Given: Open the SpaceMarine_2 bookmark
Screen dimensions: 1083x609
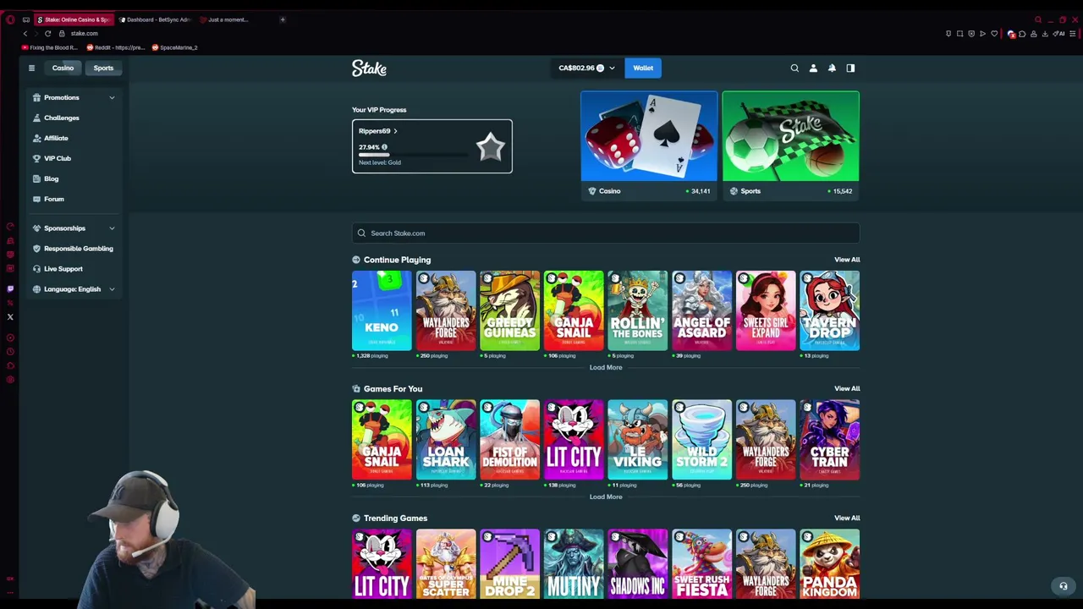Looking at the screenshot, I should pos(175,47).
